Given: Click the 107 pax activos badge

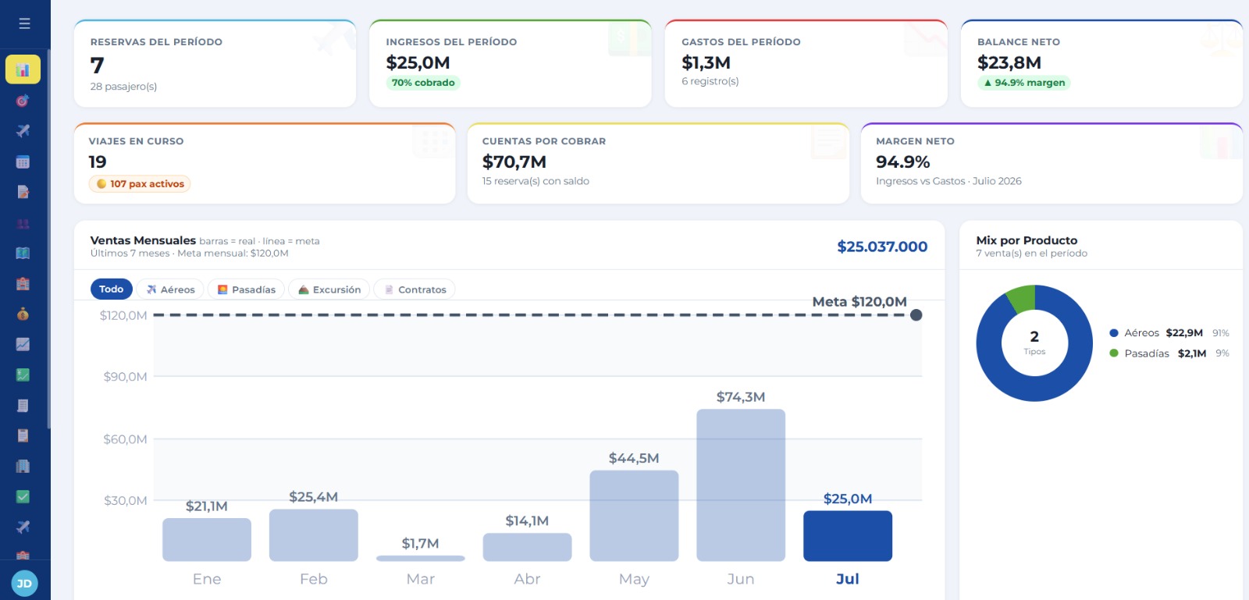Looking at the screenshot, I should pos(140,184).
